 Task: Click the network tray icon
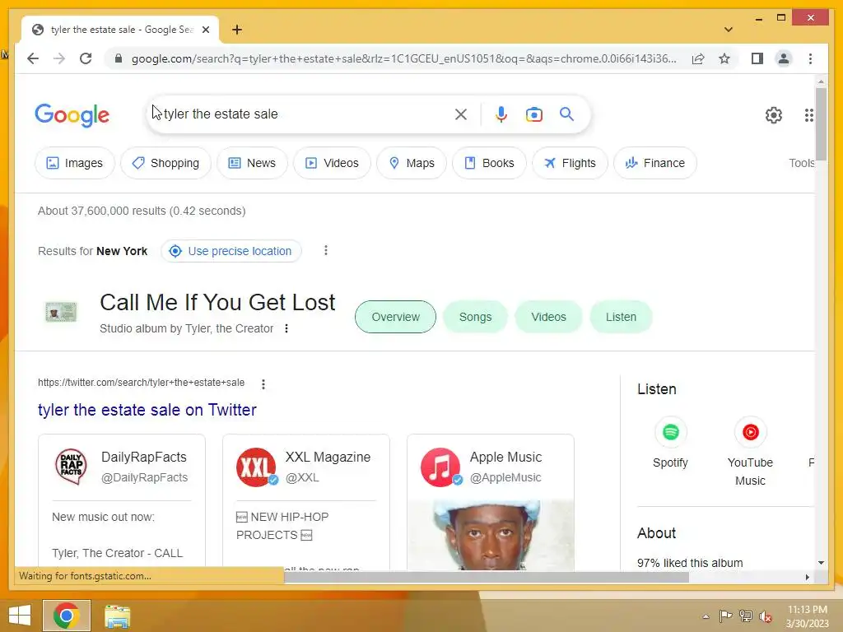[x=746, y=616]
